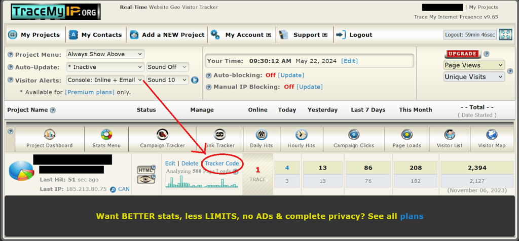
Task: Open the Visitor List icon
Action: pos(450,135)
